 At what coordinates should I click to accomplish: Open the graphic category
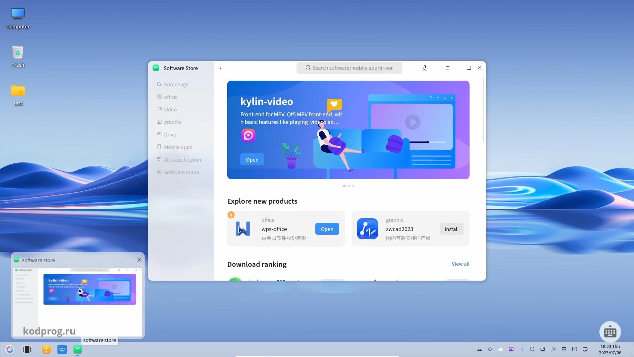coord(180,122)
